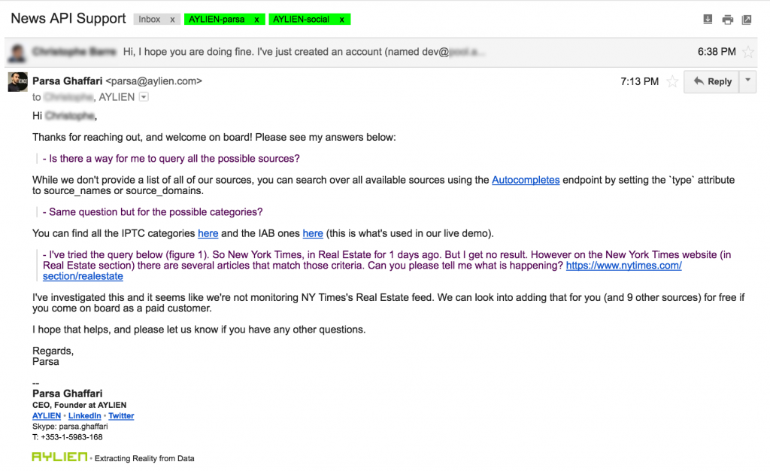Expand the collapsed 6:38 PM message
This screenshot has height=471, width=770.
click(381, 52)
